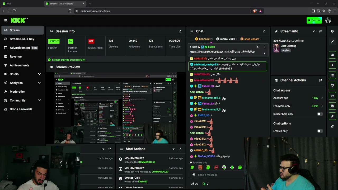Filter the Mod Actions list
This screenshot has height=190, width=338.
[173, 149]
